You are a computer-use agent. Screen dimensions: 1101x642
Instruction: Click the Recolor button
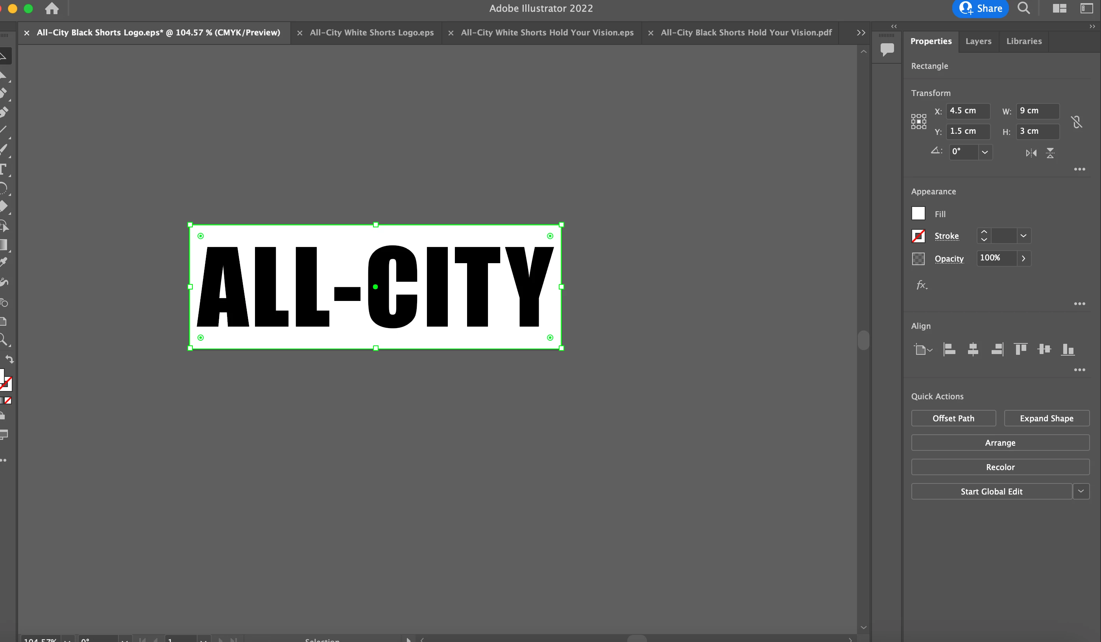coord(999,467)
